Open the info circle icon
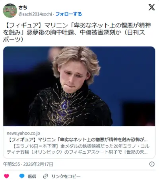 click(x=152, y=164)
